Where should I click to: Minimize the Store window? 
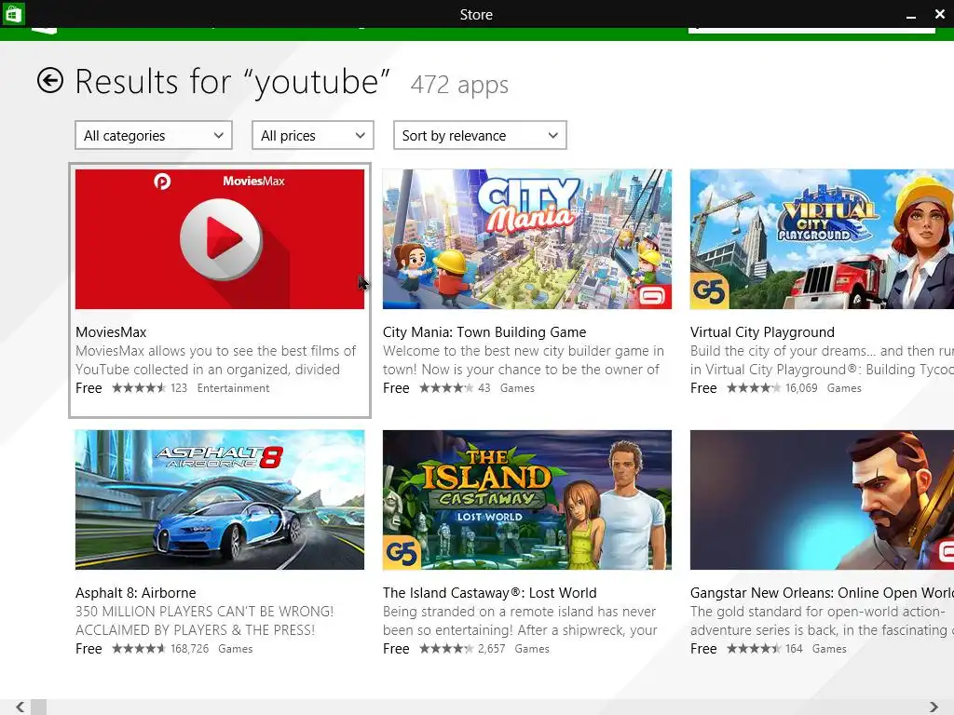point(911,15)
